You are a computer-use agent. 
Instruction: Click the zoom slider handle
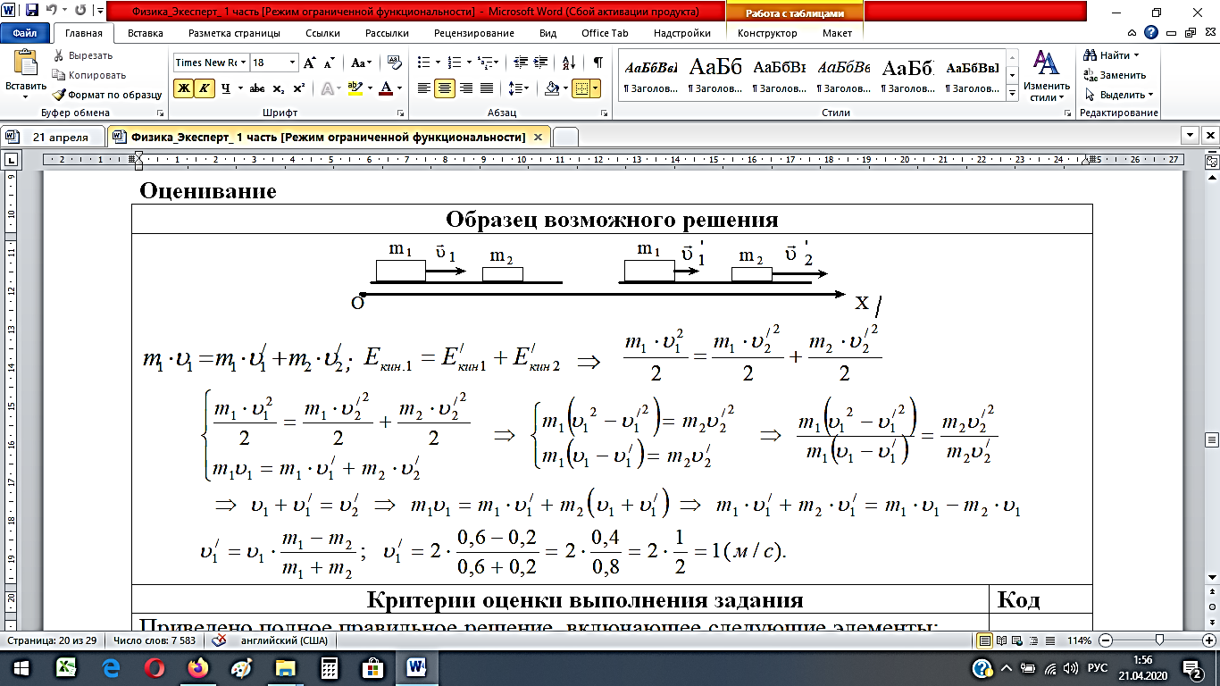point(1159,640)
